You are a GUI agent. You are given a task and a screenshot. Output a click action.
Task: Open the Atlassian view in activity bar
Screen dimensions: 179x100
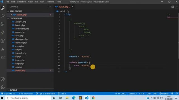coord(3,49)
